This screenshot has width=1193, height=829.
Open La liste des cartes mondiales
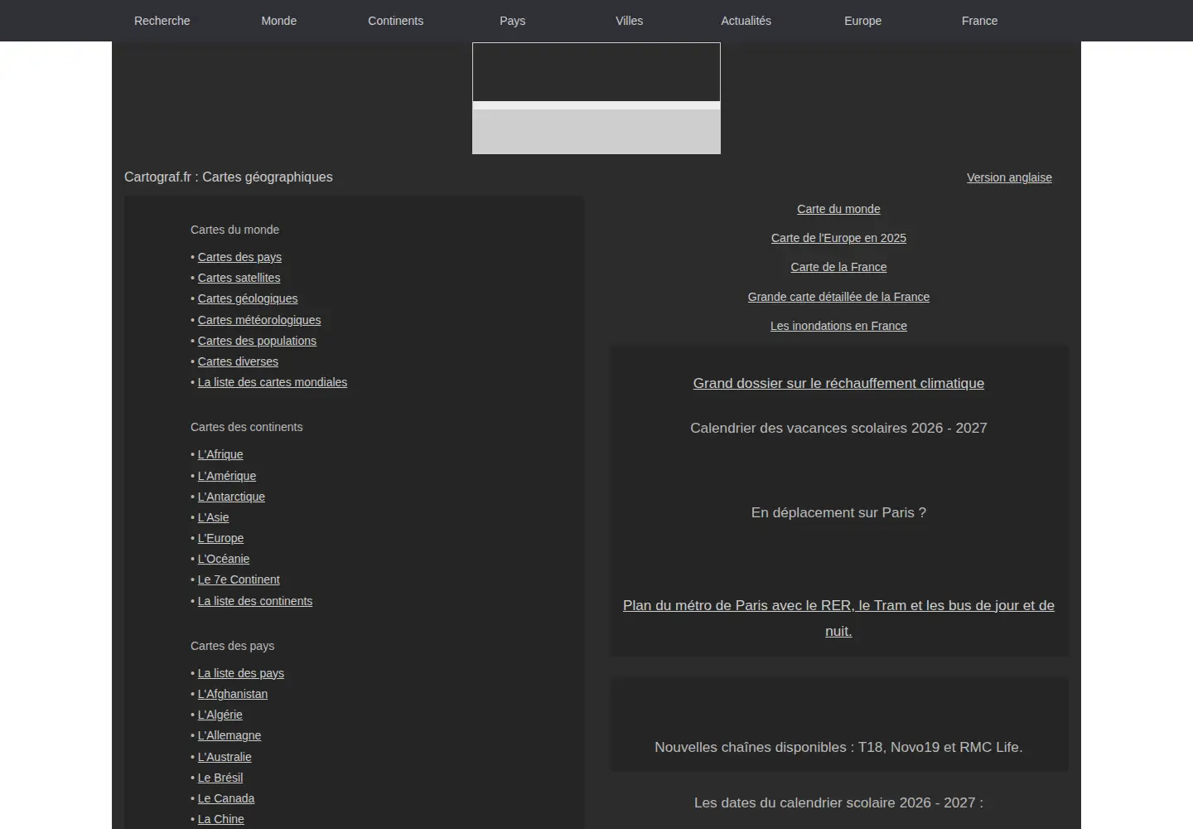(273, 382)
